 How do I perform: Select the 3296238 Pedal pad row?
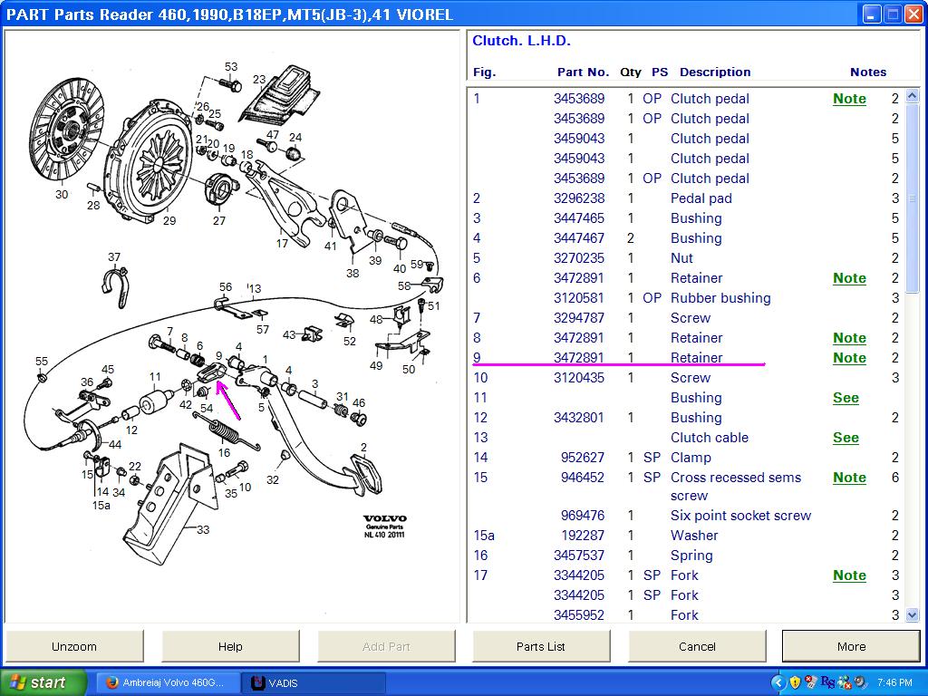coord(687,198)
